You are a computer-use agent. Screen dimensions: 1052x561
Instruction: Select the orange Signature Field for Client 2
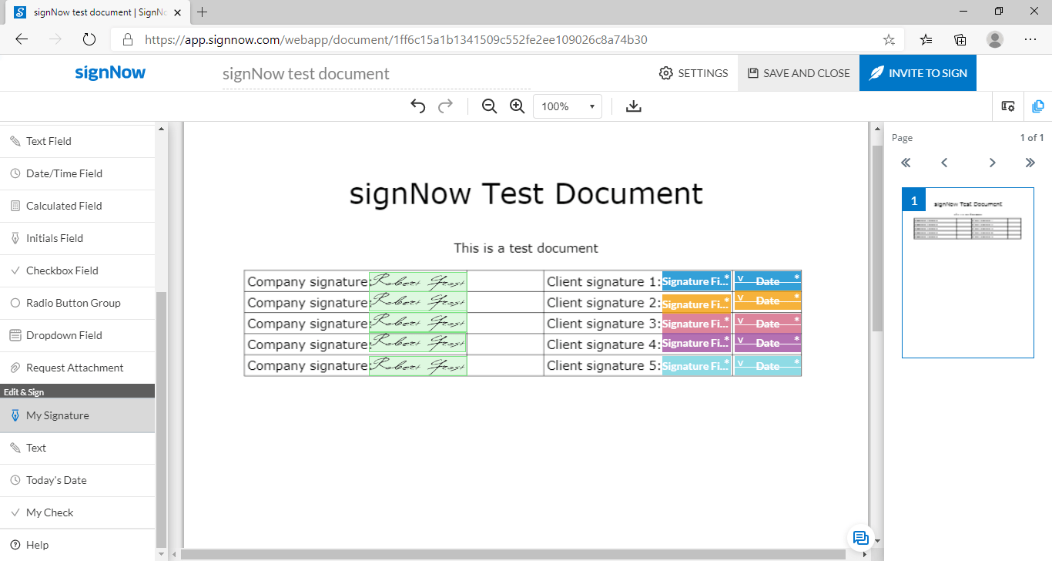[696, 303]
